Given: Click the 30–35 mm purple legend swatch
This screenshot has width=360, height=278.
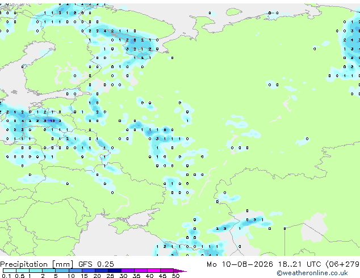Looking at the screenshot, I should click(128, 271).
